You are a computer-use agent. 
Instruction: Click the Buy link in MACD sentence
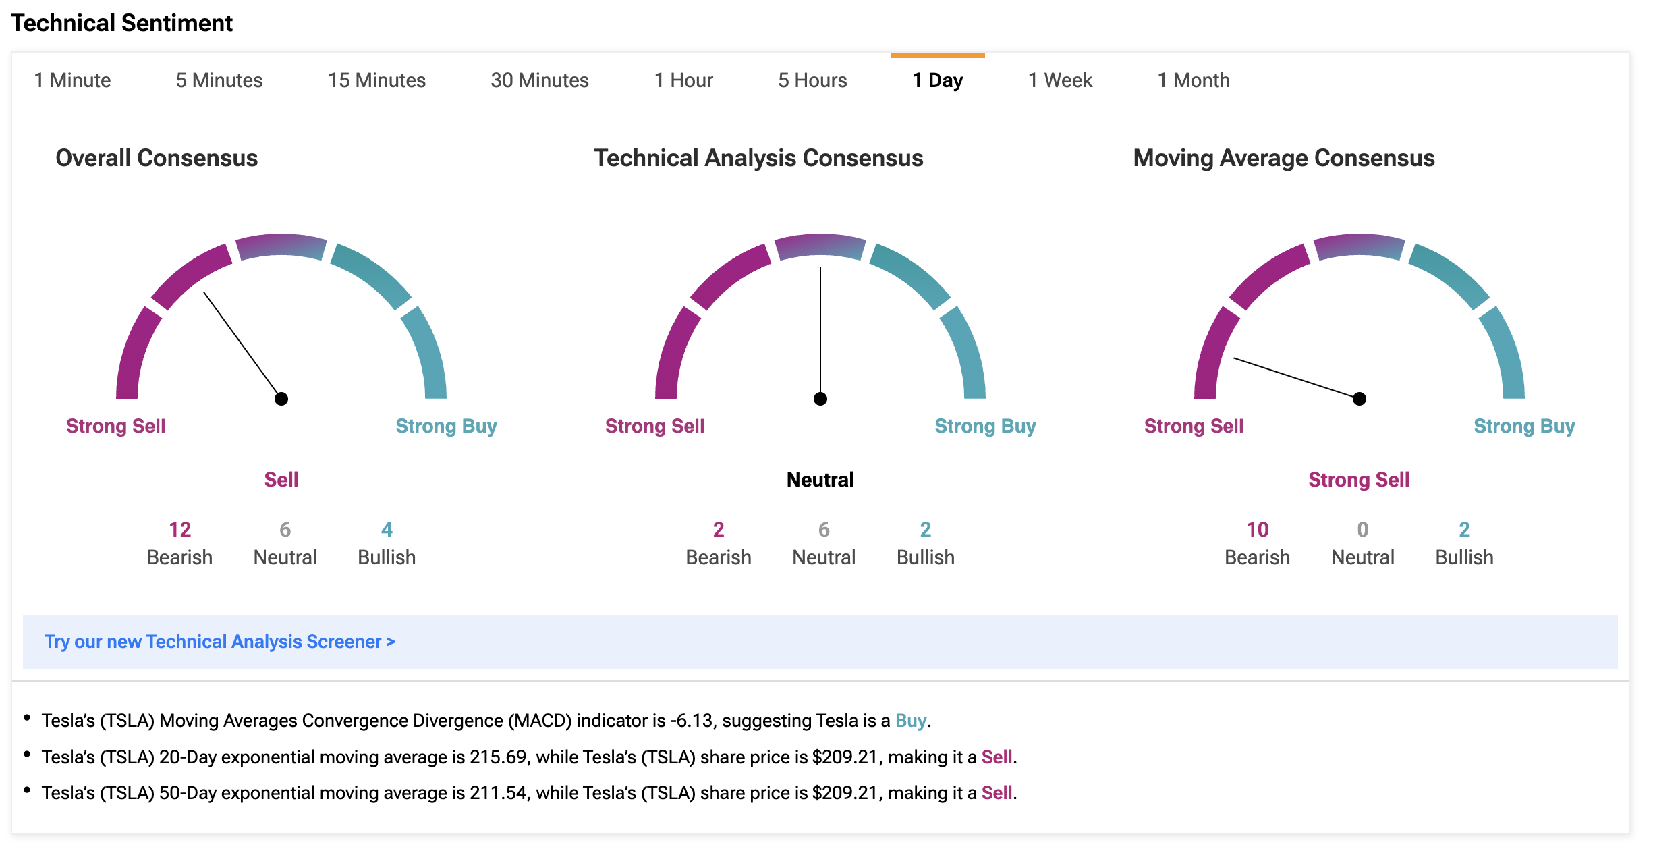[909, 721]
